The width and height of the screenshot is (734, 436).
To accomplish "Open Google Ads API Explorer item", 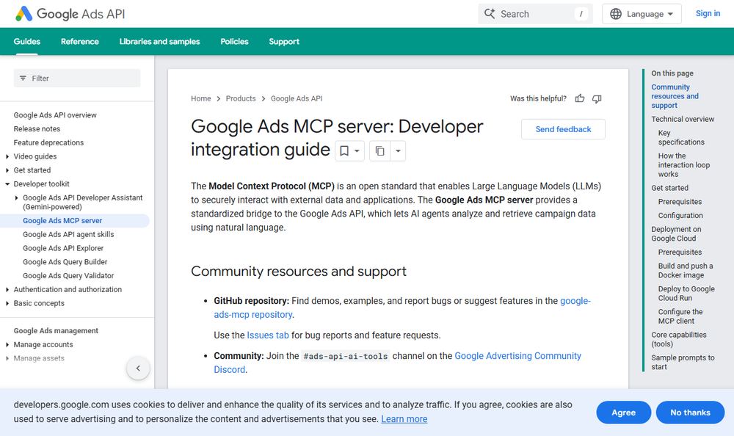I will coord(63,248).
